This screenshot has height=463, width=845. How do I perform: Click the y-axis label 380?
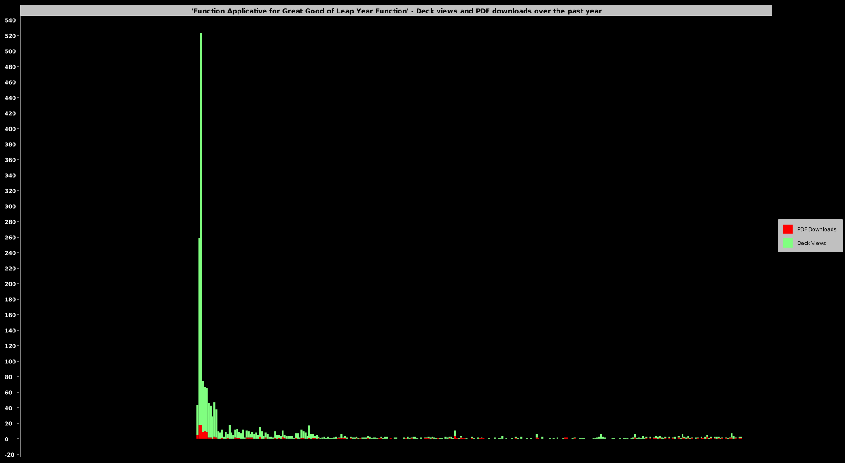pyautogui.click(x=10, y=144)
